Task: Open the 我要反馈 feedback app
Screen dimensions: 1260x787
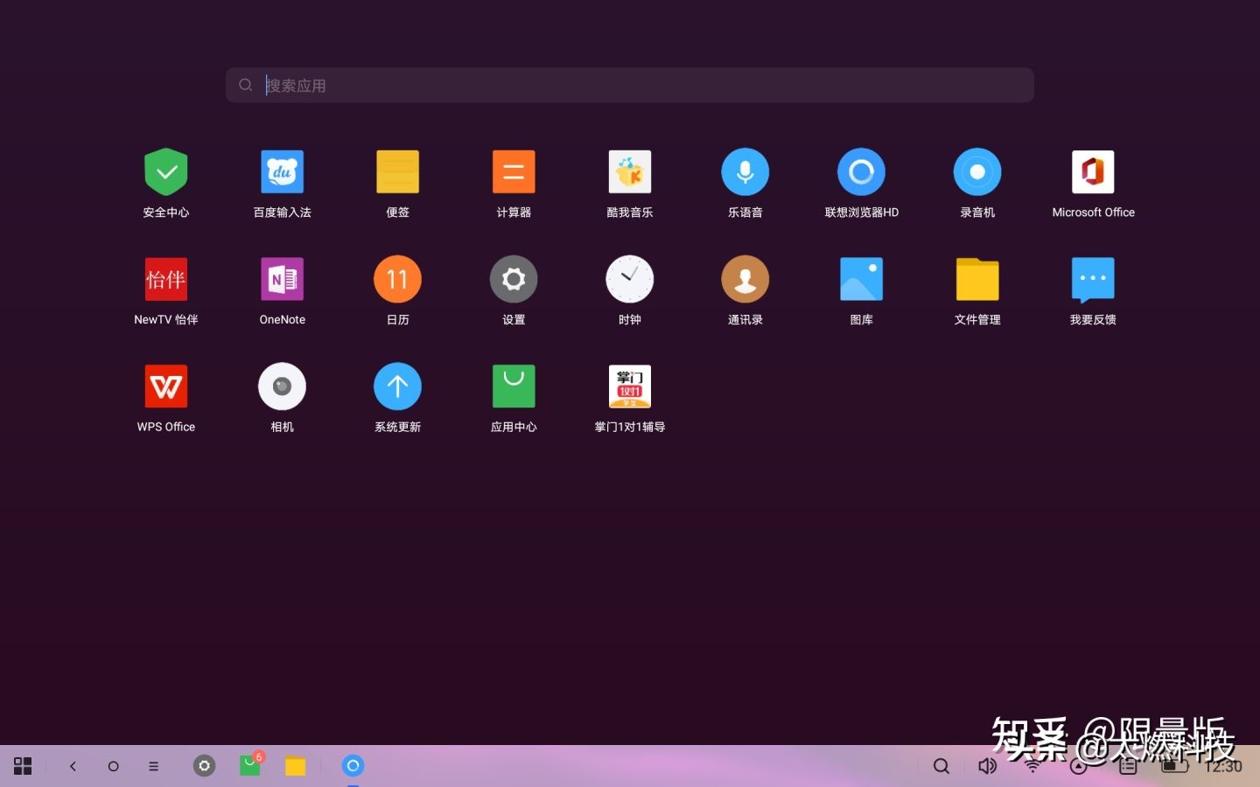Action: click(1093, 280)
